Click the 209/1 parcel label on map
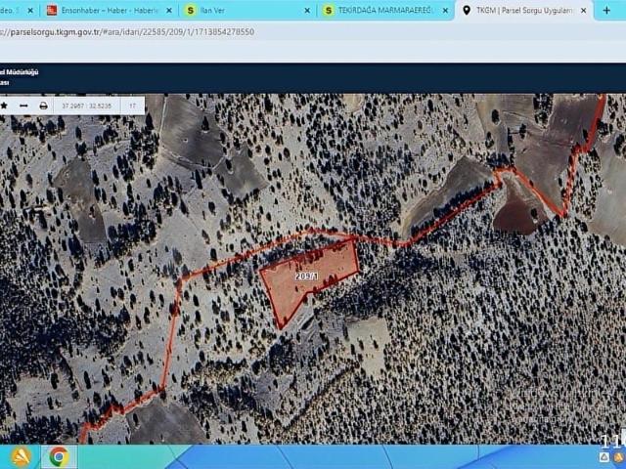This screenshot has height=469, width=626. [306, 277]
